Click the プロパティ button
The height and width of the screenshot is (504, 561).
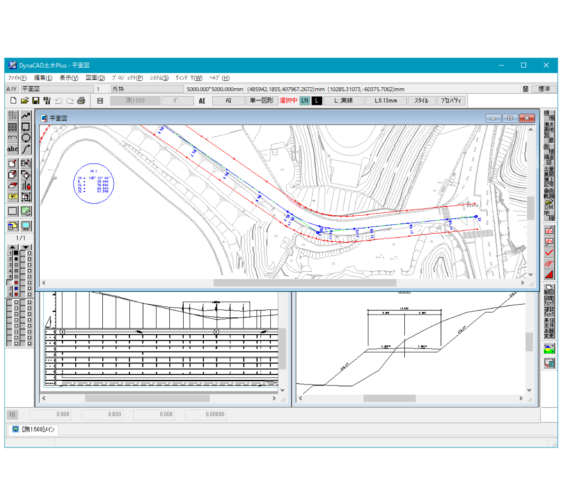click(451, 100)
